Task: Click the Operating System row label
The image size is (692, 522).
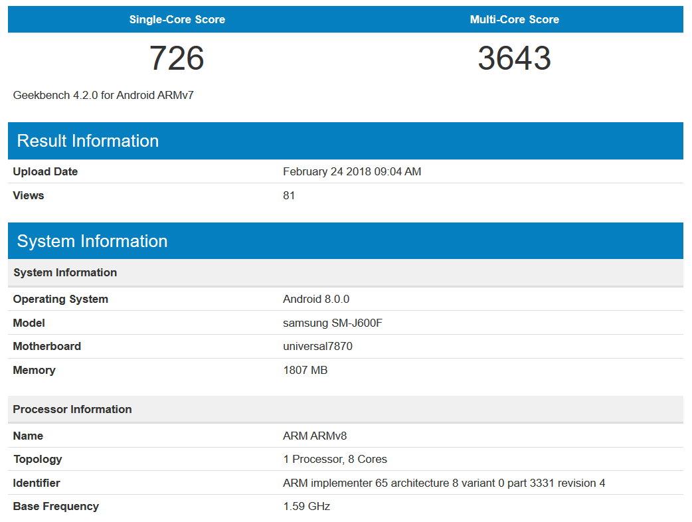Action: 60,299
